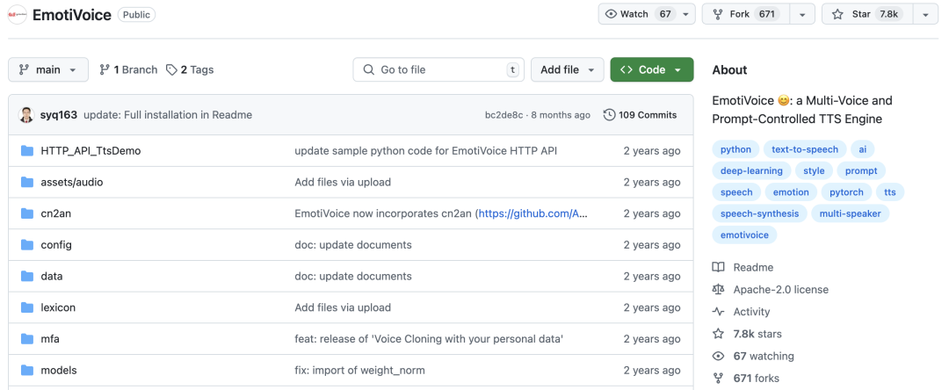Click the folder icon beside HTTP_API_TtsDemo
949x390 pixels.
[26, 150]
